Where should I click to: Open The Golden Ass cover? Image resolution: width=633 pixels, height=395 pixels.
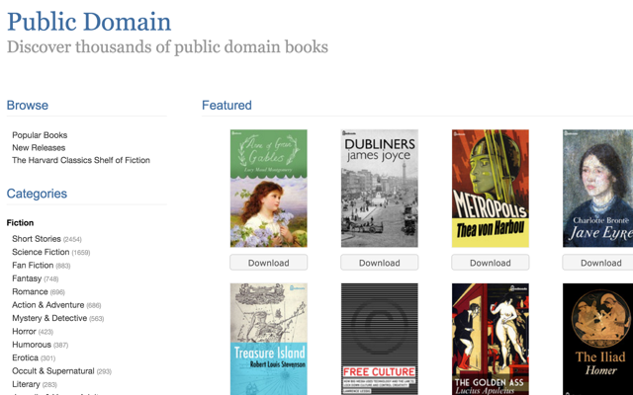pyautogui.click(x=490, y=339)
